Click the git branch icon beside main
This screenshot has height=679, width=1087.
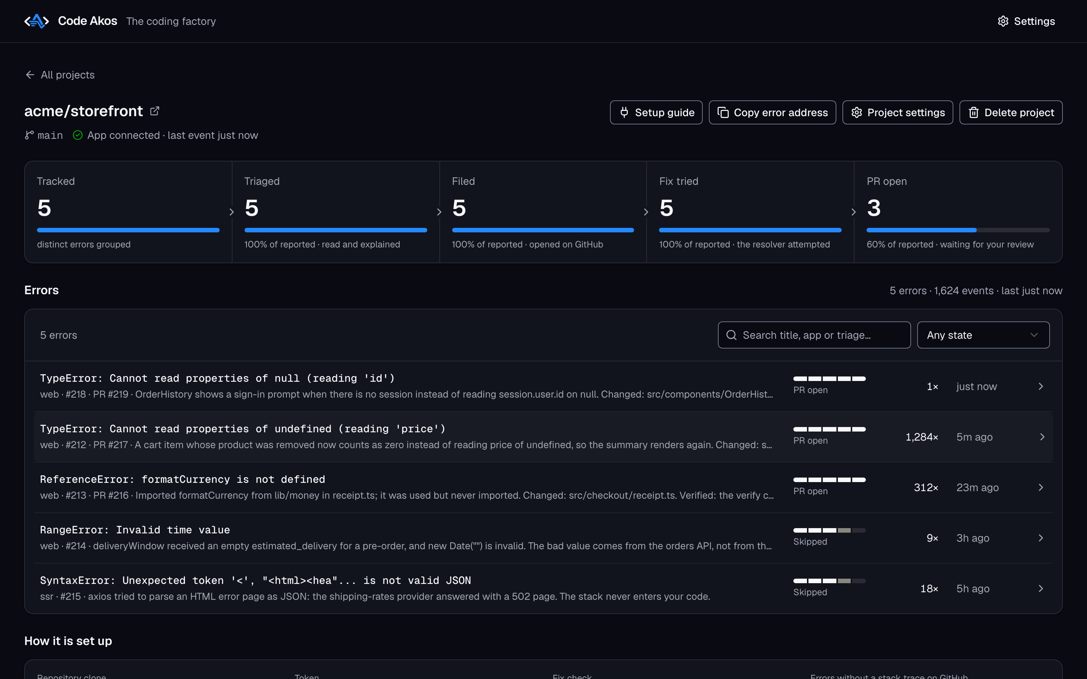(29, 135)
